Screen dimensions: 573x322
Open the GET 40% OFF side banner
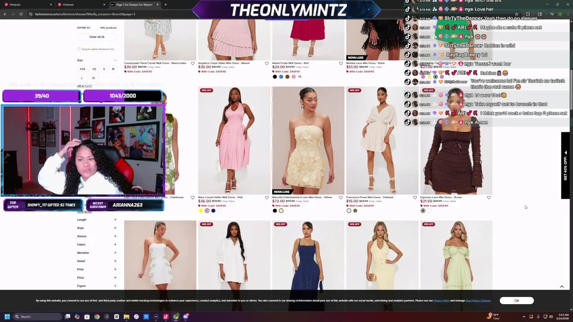(x=565, y=165)
